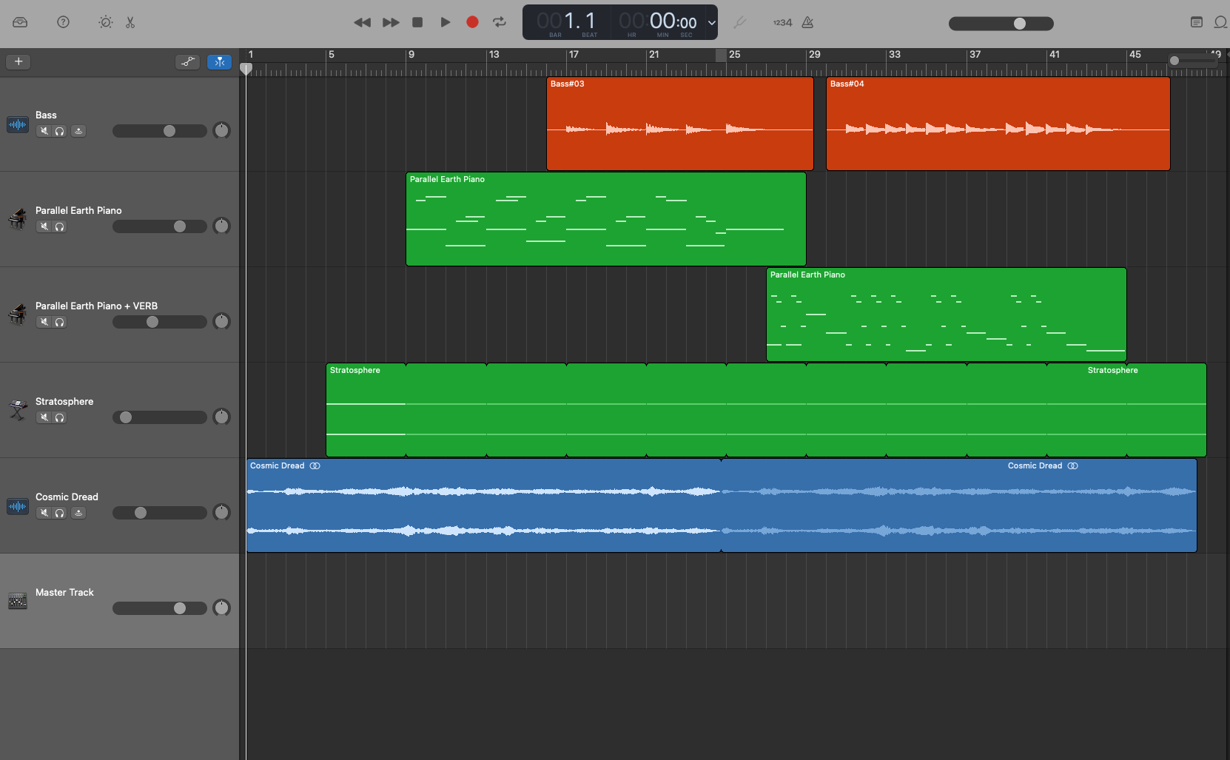Click the Bass track name label

(46, 115)
